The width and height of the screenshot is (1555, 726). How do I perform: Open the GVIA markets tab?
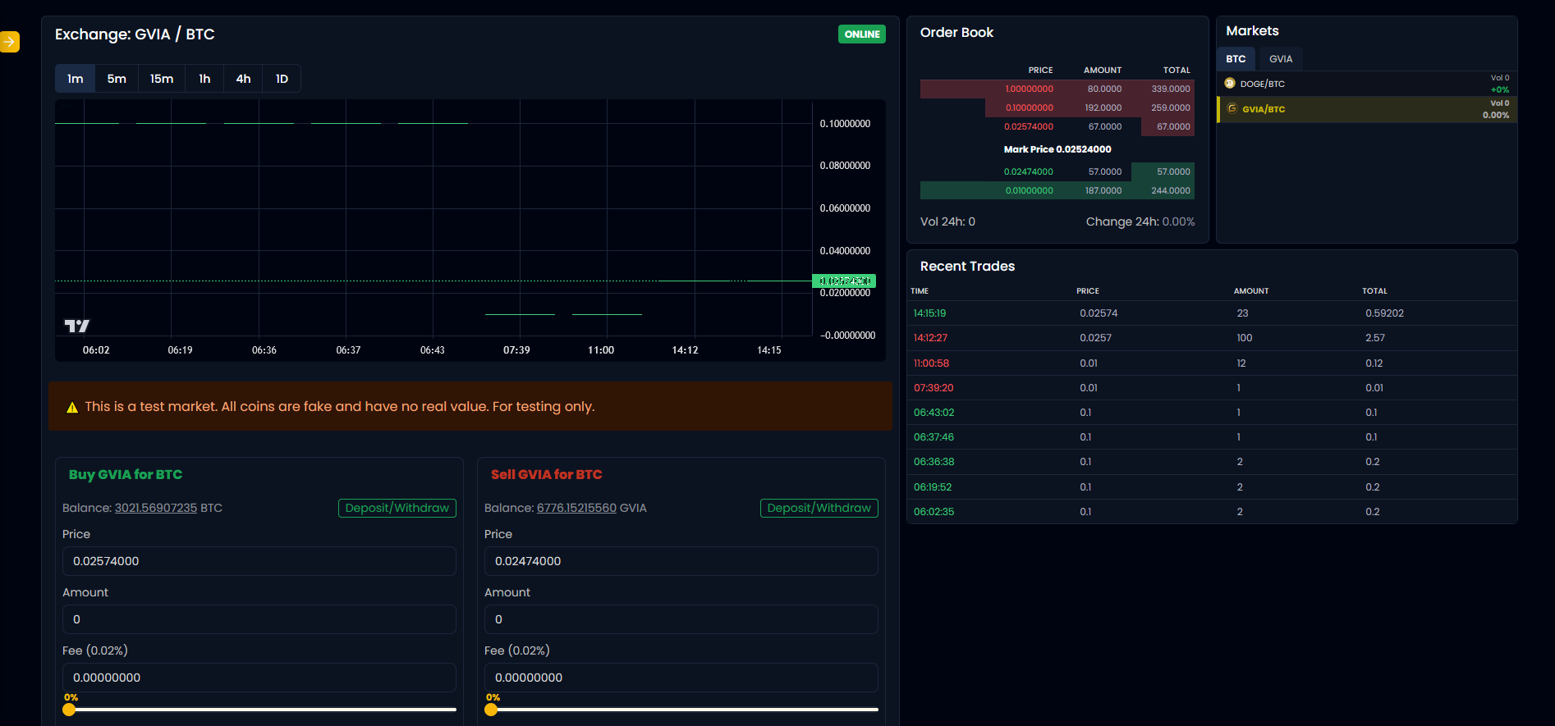1280,59
